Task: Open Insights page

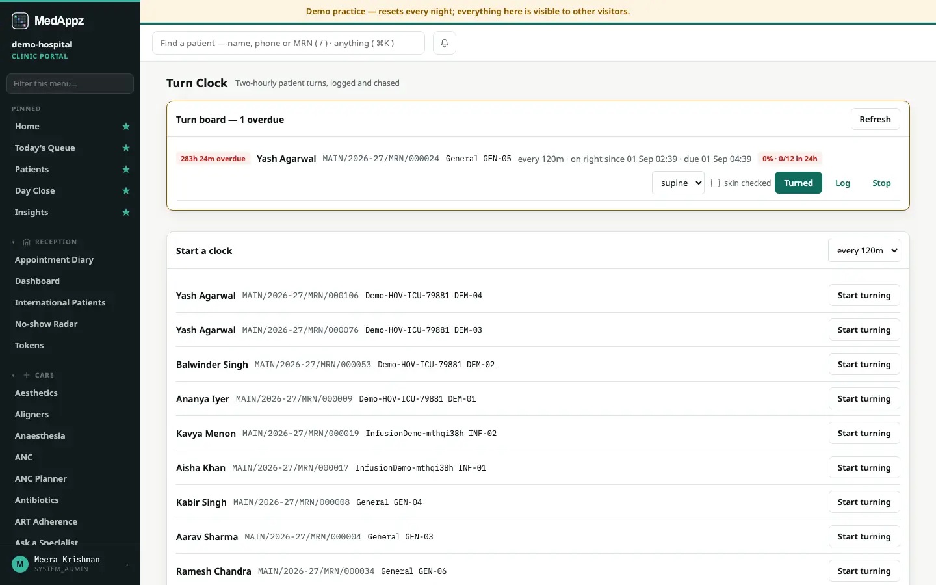Action: (32, 213)
